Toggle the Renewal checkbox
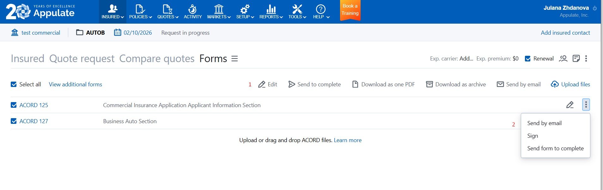 (527, 59)
